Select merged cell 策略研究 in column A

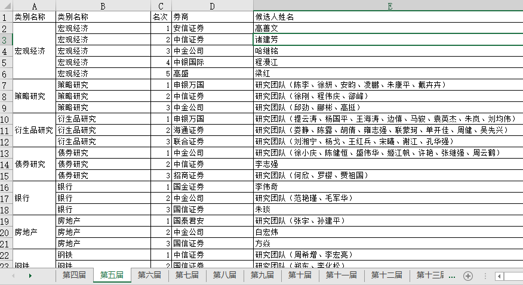(x=35, y=96)
